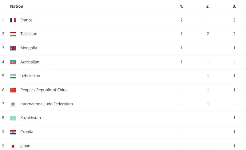Click the bronze medals column header

(234, 6)
